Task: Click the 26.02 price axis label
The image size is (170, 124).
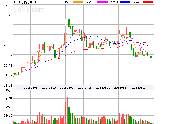Action: coord(8,55)
